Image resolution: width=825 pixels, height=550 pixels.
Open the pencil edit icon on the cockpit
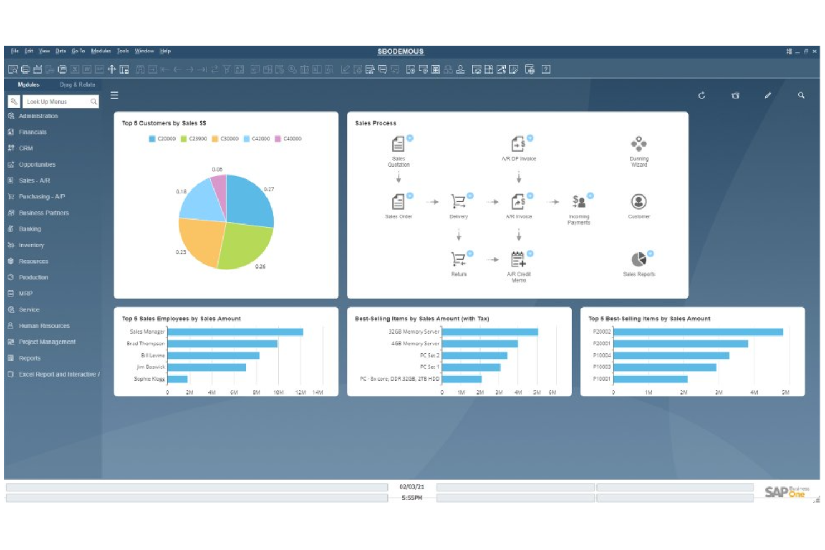pyautogui.click(x=768, y=95)
